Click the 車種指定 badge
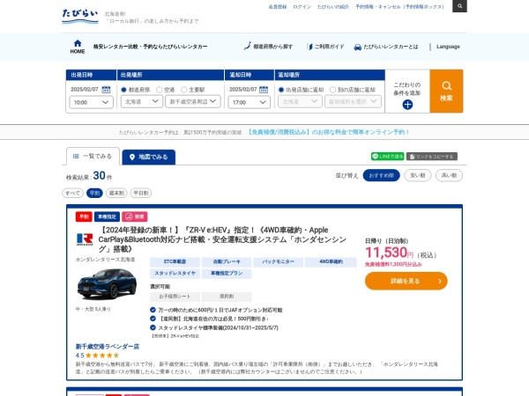This screenshot has width=529, height=396. pyautogui.click(x=107, y=216)
